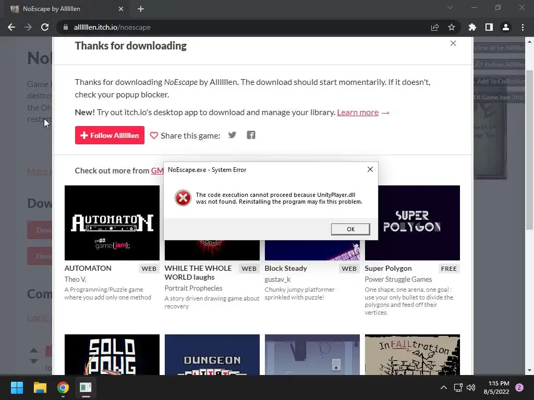The width and height of the screenshot is (534, 400).
Task: Open author gustav_k profile
Action: point(277,279)
